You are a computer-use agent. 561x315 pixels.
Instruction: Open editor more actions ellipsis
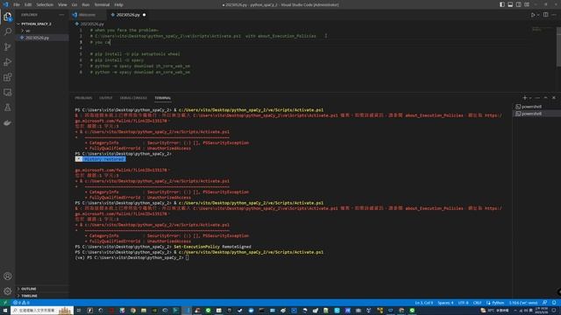pyautogui.click(x=554, y=15)
